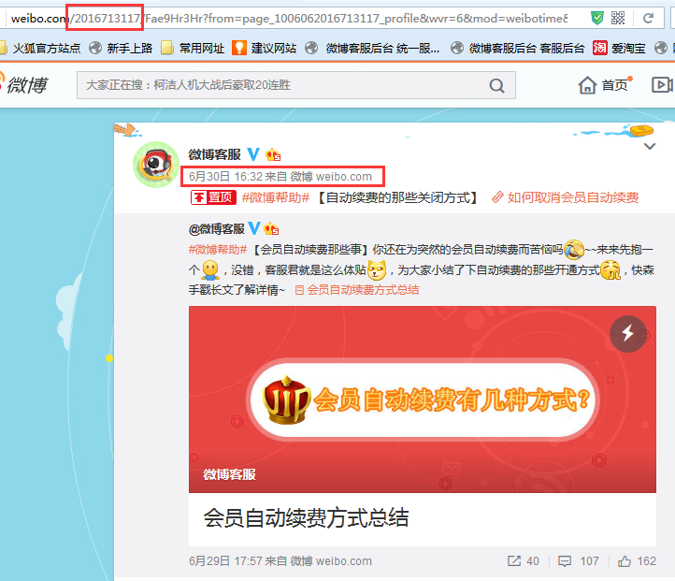The height and width of the screenshot is (581, 675).
Task: Click the 微博客服 profile avatar
Action: tap(156, 165)
